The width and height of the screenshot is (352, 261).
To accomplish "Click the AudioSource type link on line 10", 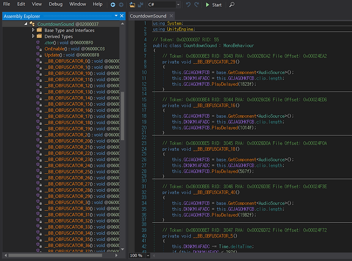I will (271, 72).
